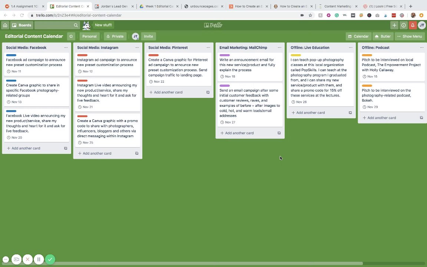
Task: Open the Boards menu button
Action: coord(22,25)
